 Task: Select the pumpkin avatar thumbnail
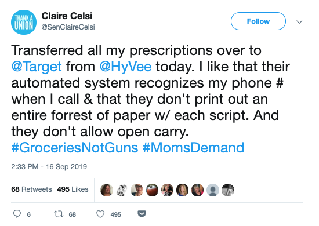click(152, 190)
